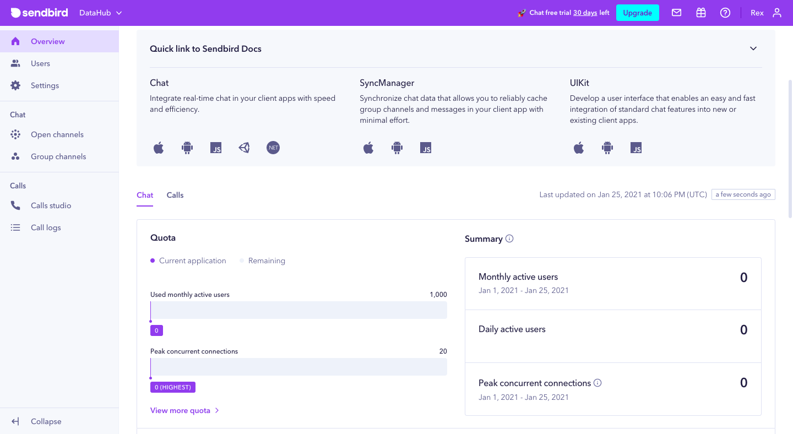Switch to the Calls tab

pyautogui.click(x=175, y=195)
